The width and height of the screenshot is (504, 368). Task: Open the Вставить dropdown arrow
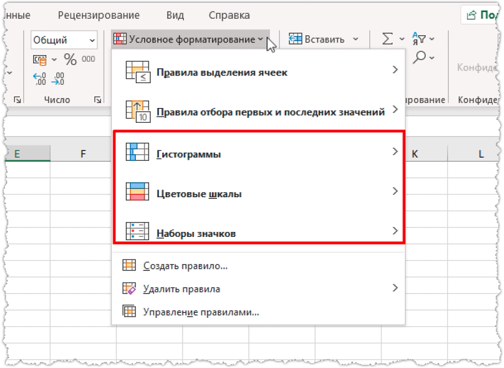pos(355,39)
